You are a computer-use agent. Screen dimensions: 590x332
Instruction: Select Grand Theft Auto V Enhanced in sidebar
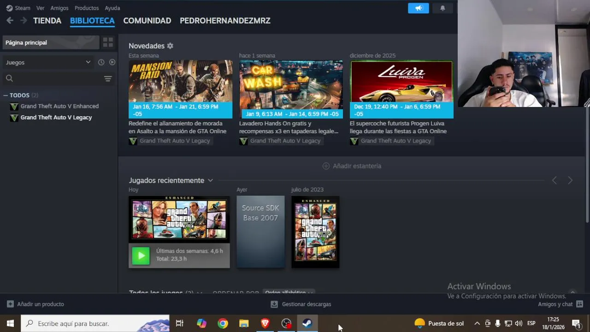pyautogui.click(x=59, y=106)
